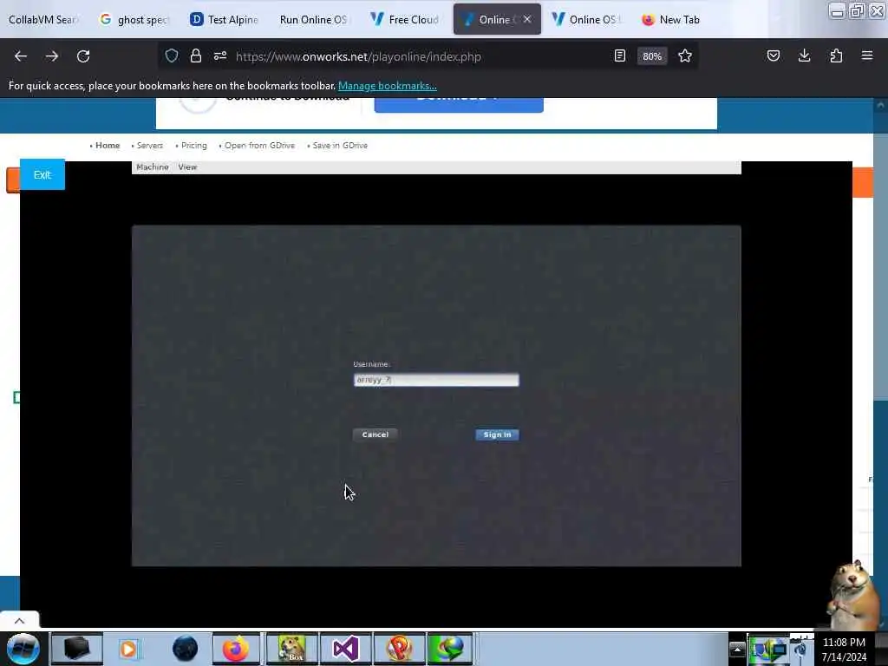Open the media player taskbar icon

(128, 649)
